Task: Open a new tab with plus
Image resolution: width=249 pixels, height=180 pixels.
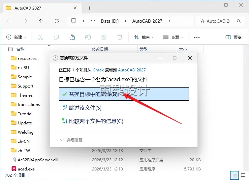Action: coord(90,8)
